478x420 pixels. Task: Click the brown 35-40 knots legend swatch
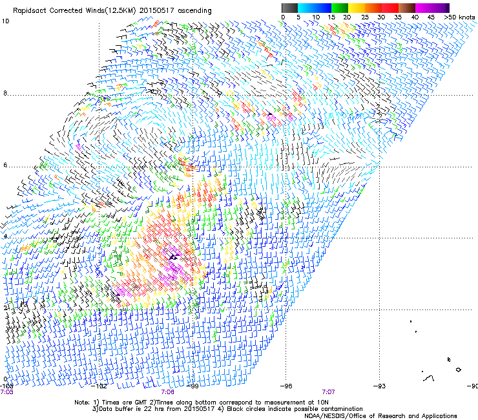(407, 8)
